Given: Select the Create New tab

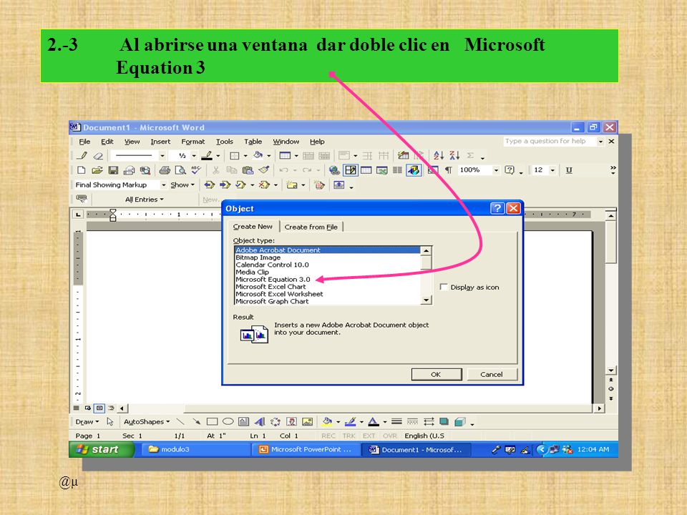Looking at the screenshot, I should 253,227.
